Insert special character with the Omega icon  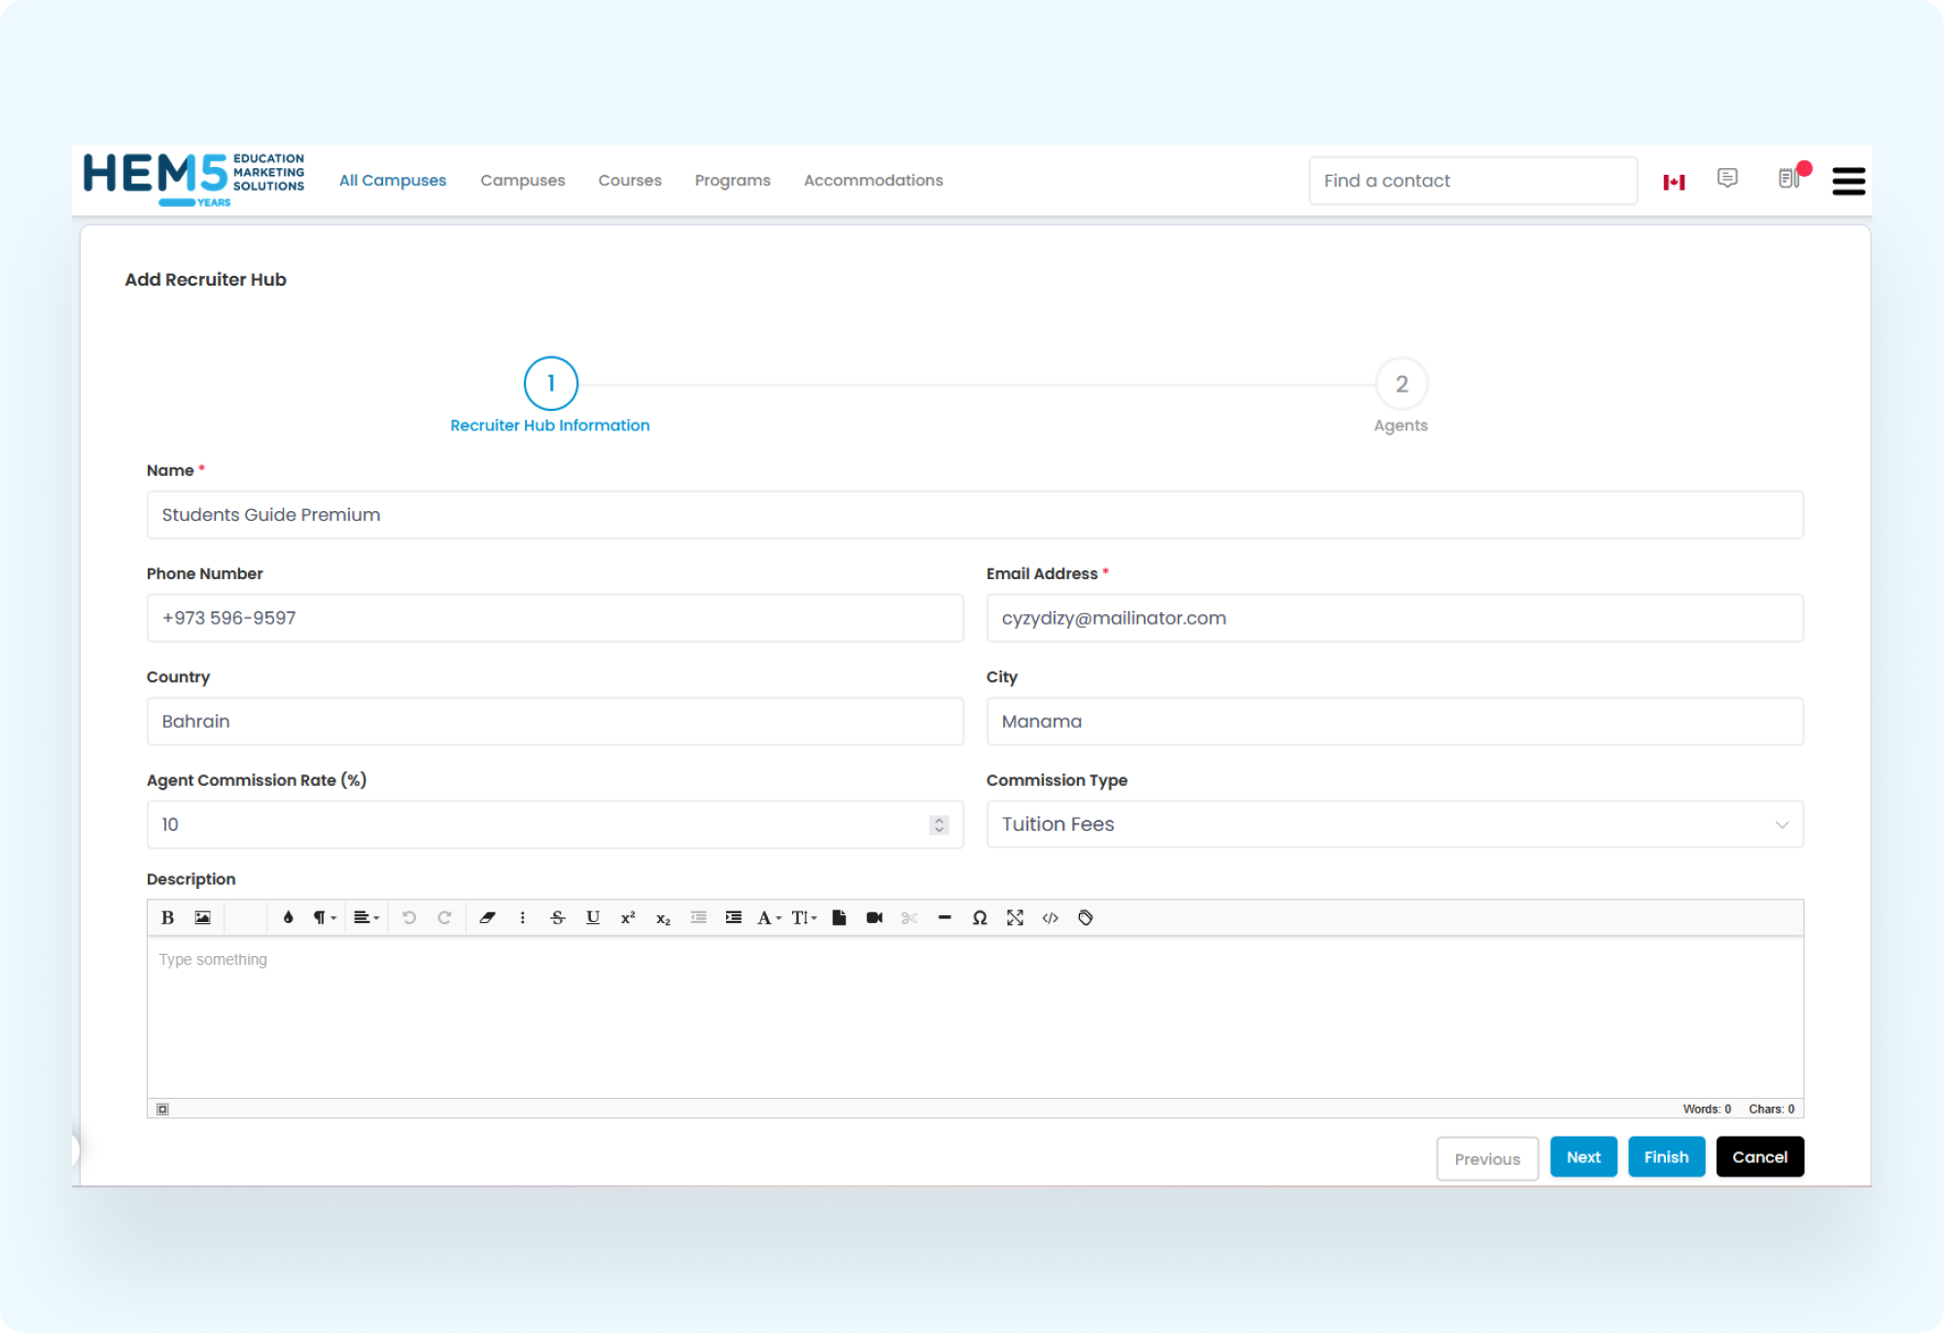[x=979, y=917]
